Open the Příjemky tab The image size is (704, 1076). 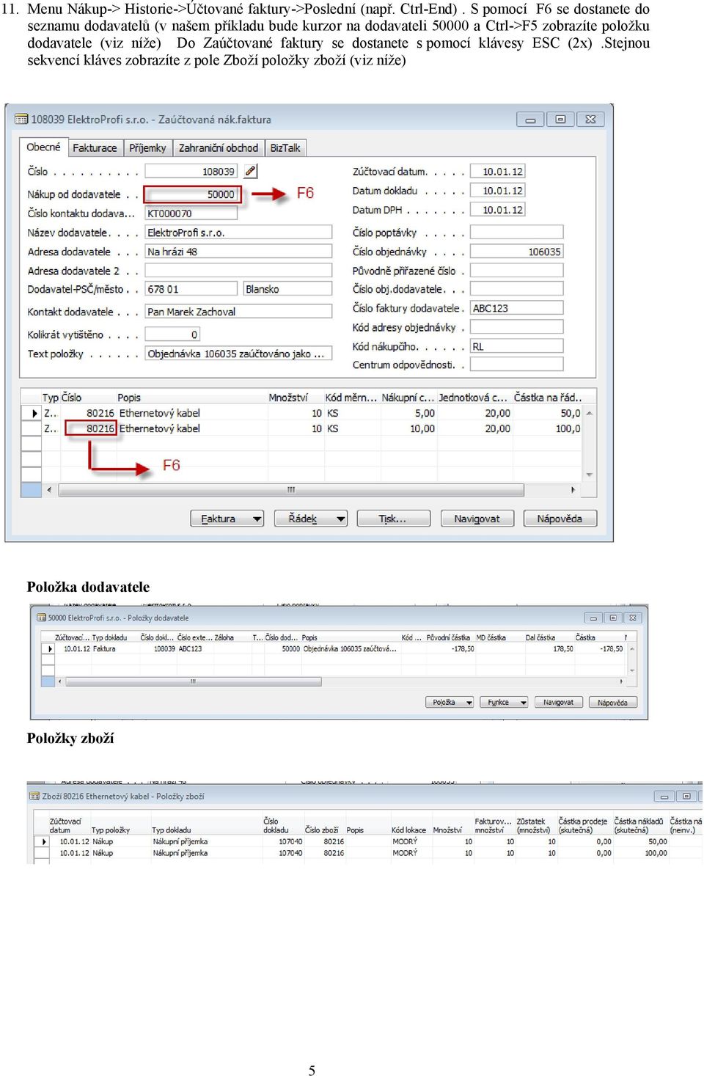147,148
